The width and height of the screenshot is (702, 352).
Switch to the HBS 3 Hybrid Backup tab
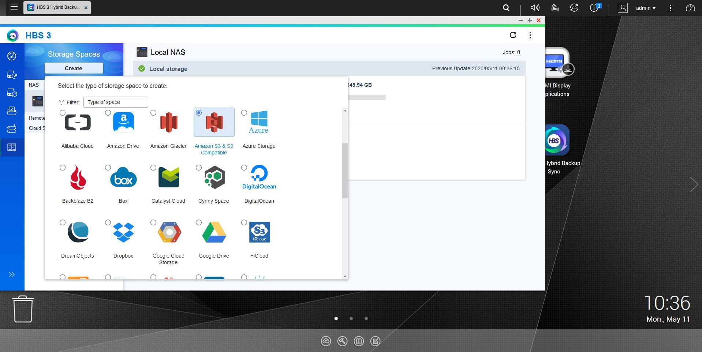click(x=57, y=7)
